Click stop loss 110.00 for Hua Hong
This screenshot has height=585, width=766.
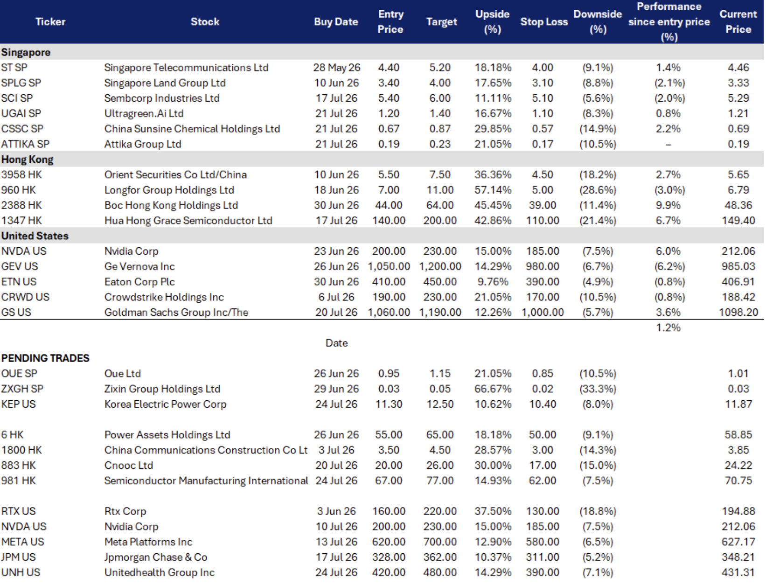point(543,221)
